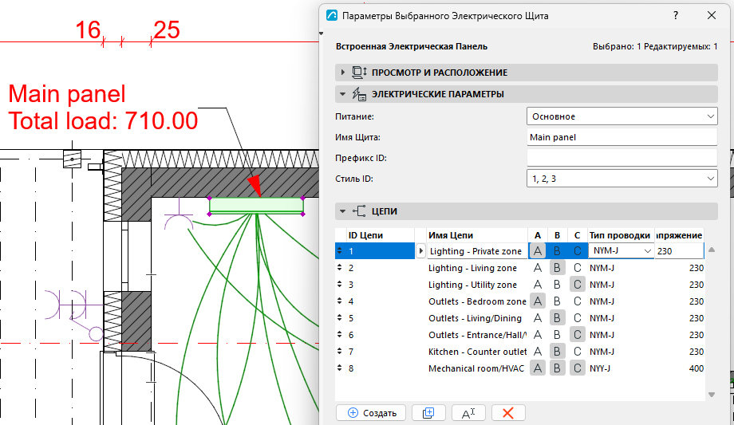Click the Имя Цепи column header
This screenshot has height=425, width=734.
[x=477, y=235]
